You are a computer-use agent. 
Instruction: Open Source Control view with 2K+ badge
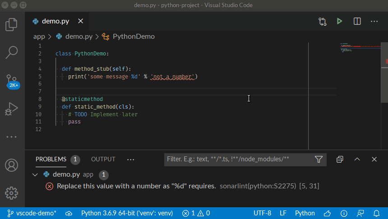(x=12, y=82)
